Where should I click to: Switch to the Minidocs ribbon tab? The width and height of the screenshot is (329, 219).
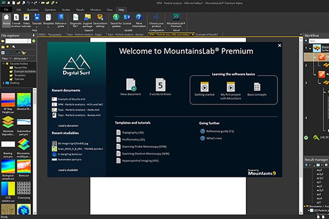(95, 10)
